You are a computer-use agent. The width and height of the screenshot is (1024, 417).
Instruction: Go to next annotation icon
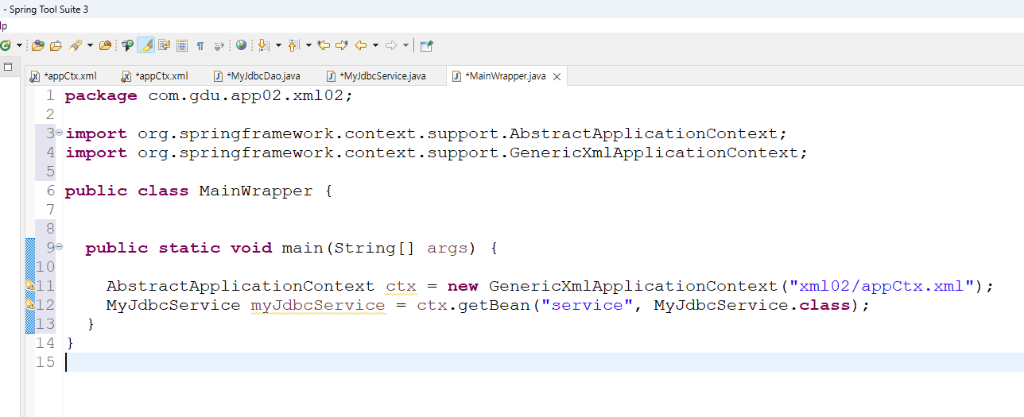264,45
